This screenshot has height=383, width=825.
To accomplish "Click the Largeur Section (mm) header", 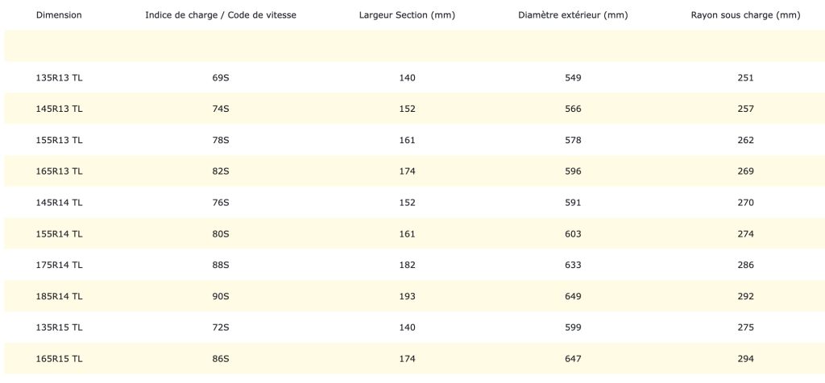I will (407, 15).
